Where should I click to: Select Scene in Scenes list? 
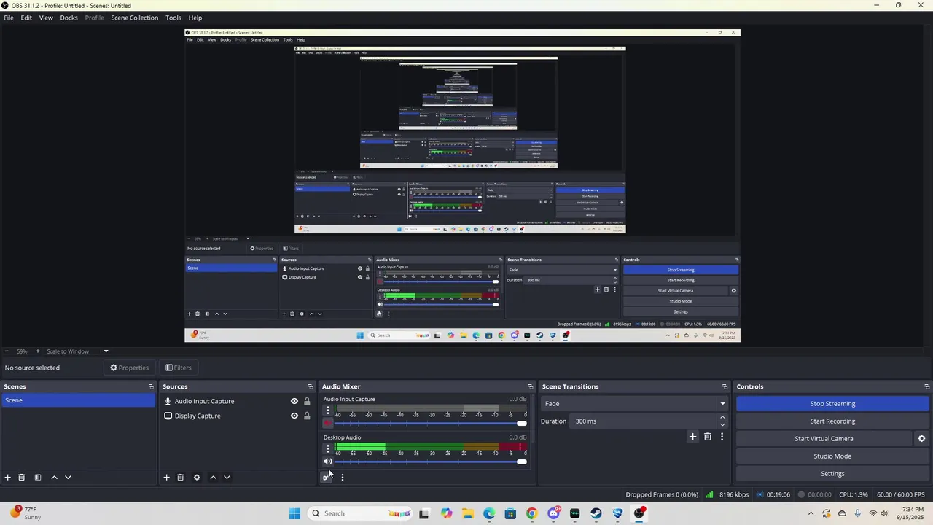[x=79, y=400]
